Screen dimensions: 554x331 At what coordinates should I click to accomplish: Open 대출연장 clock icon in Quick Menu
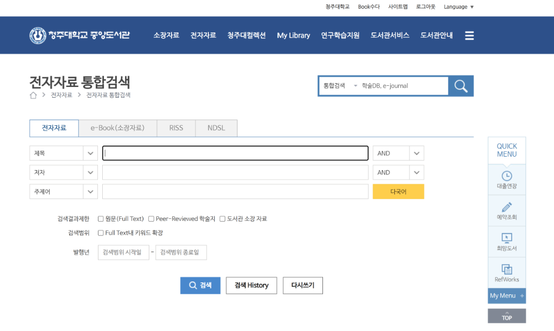click(506, 176)
